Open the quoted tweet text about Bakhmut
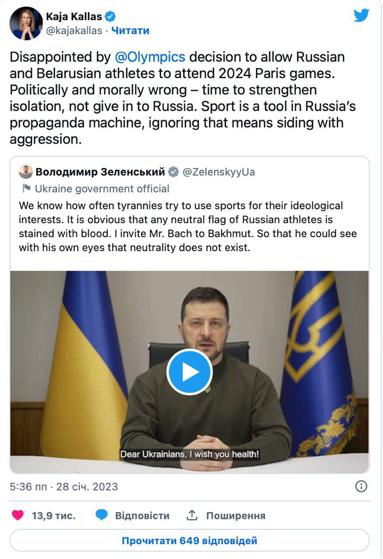This screenshot has width=383, height=559. 188,227
